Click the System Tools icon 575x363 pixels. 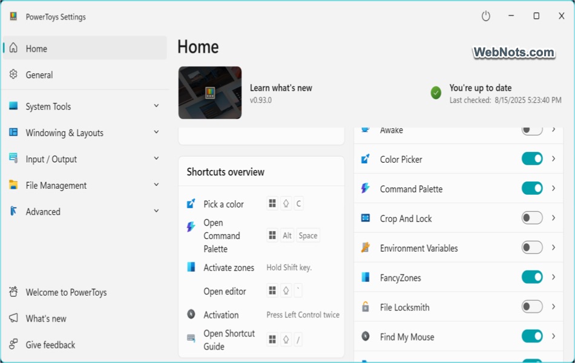[13, 106]
